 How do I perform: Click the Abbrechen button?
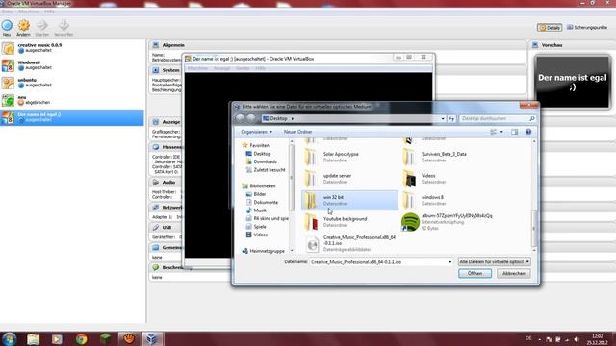coord(513,273)
